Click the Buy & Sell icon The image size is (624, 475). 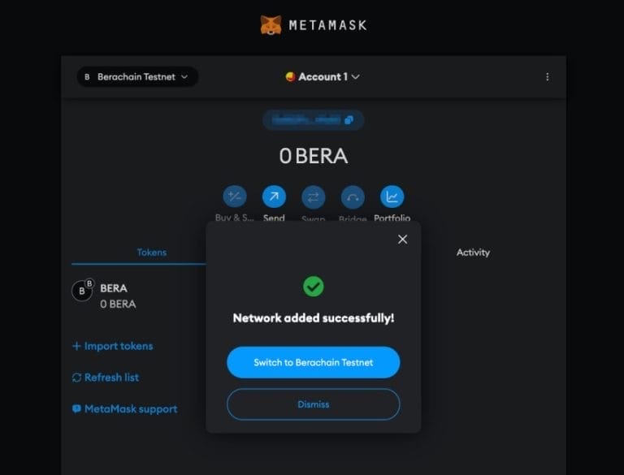234,196
